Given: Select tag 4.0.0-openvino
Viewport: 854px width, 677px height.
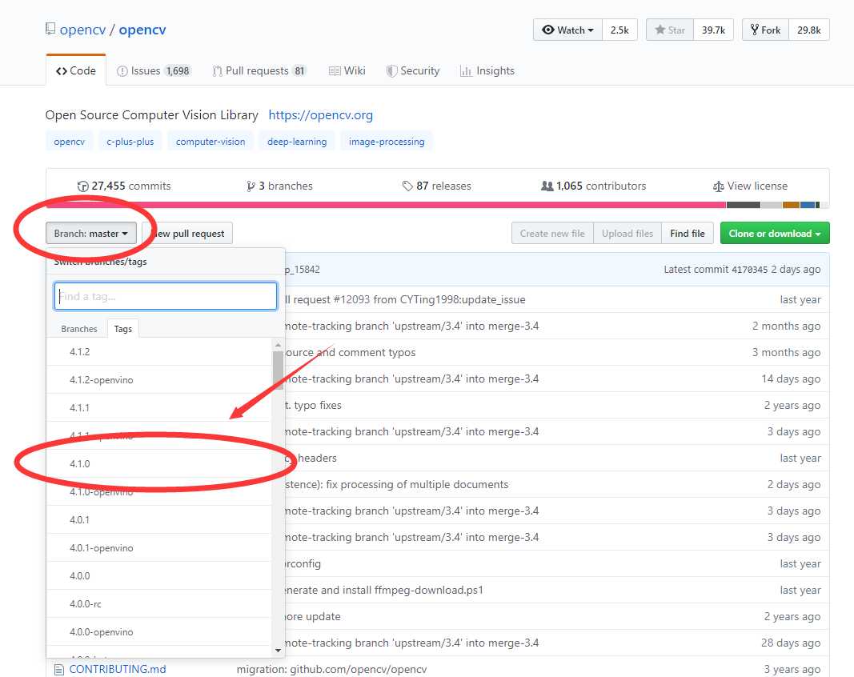Looking at the screenshot, I should tap(158, 632).
